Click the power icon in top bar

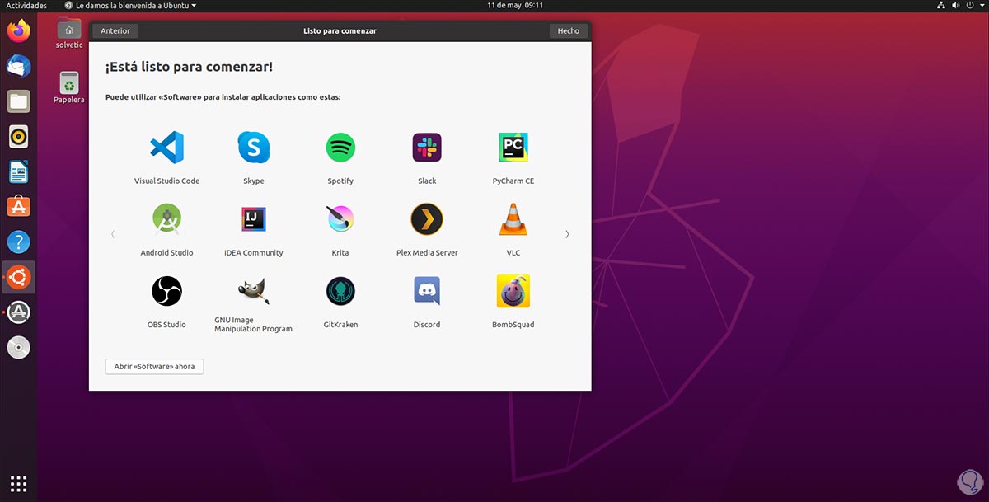(x=968, y=5)
